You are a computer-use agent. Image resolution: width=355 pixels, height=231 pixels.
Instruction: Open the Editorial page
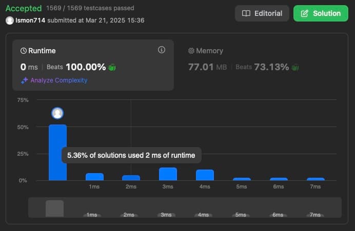pyautogui.click(x=262, y=13)
